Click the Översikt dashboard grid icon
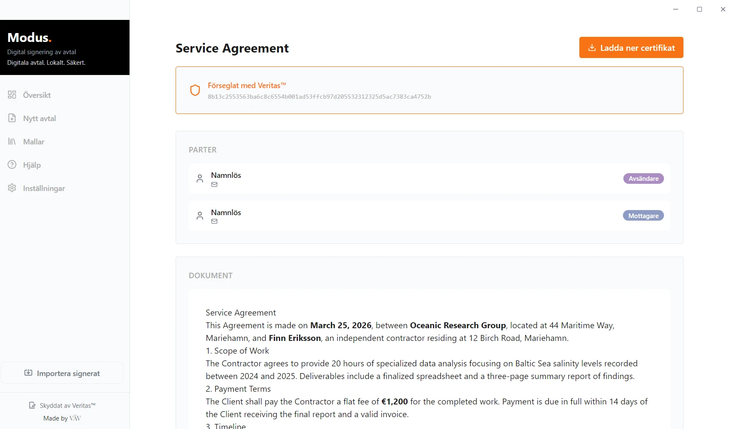The height and width of the screenshot is (429, 730). tap(12, 95)
